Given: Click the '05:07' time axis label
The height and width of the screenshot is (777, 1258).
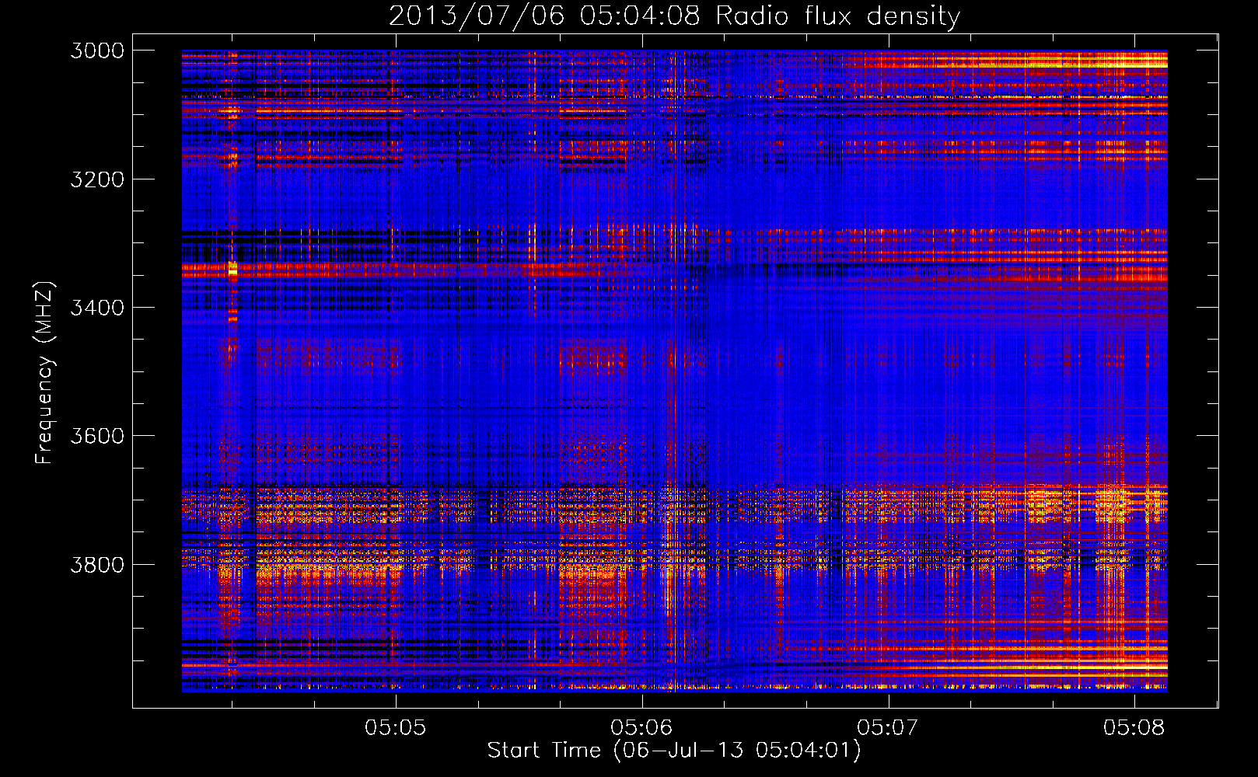Looking at the screenshot, I should [887, 727].
